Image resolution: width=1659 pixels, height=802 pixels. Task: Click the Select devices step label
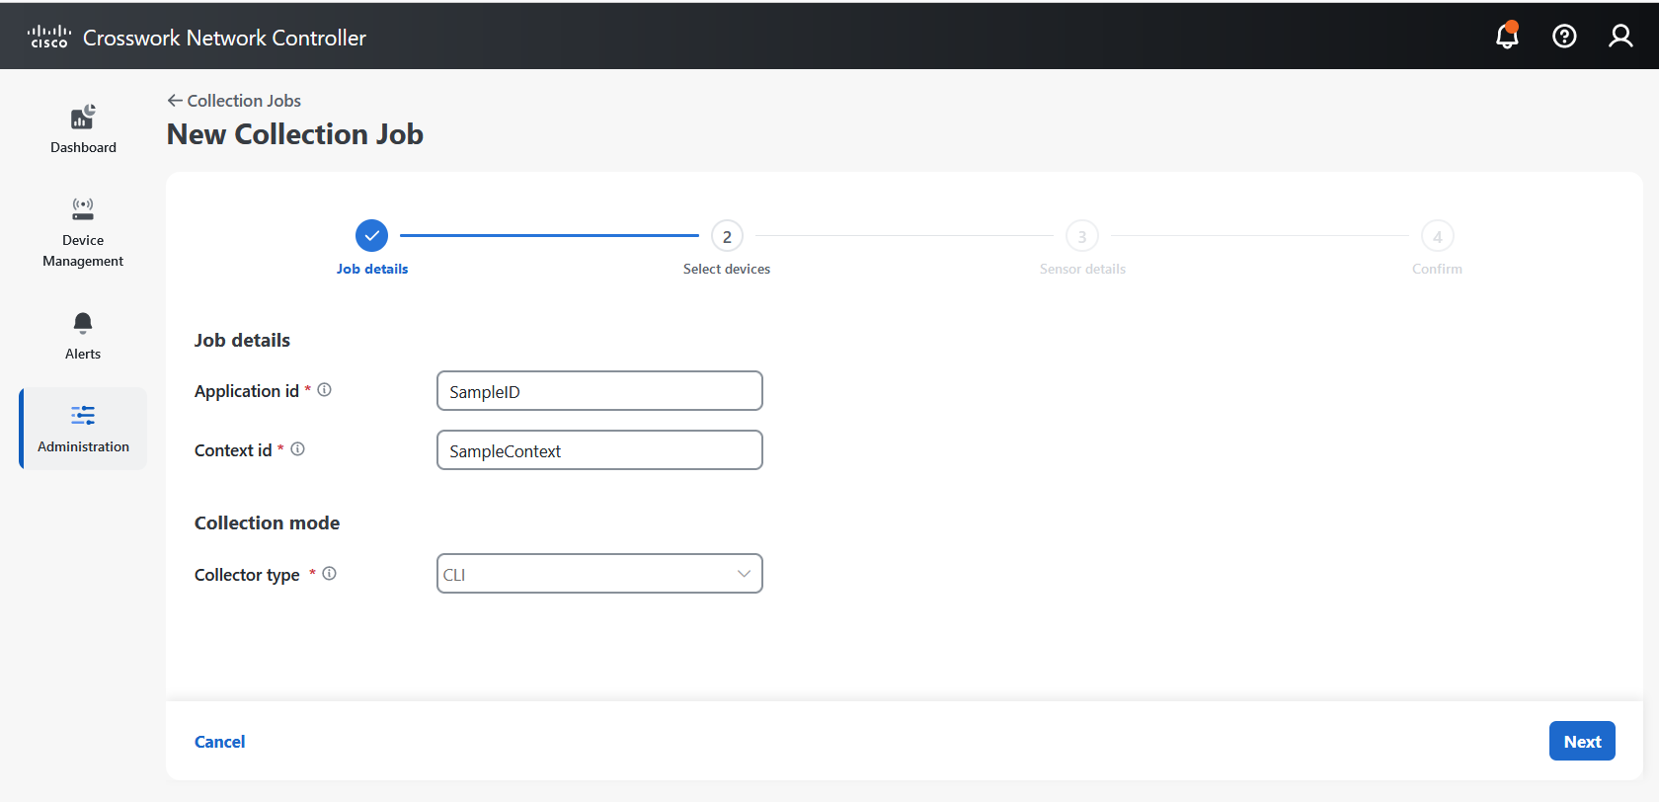[x=727, y=269]
